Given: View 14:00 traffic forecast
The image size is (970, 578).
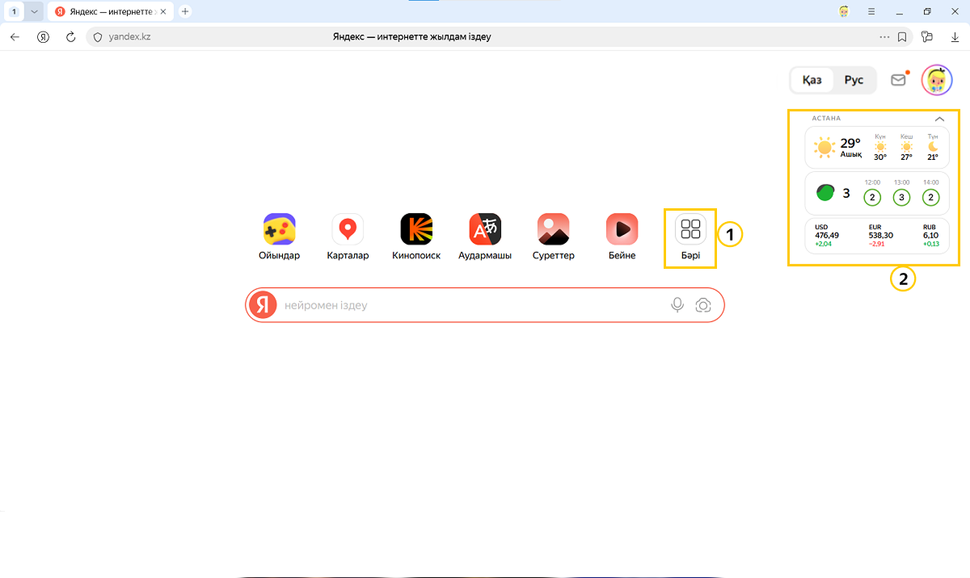Looking at the screenshot, I should [930, 193].
